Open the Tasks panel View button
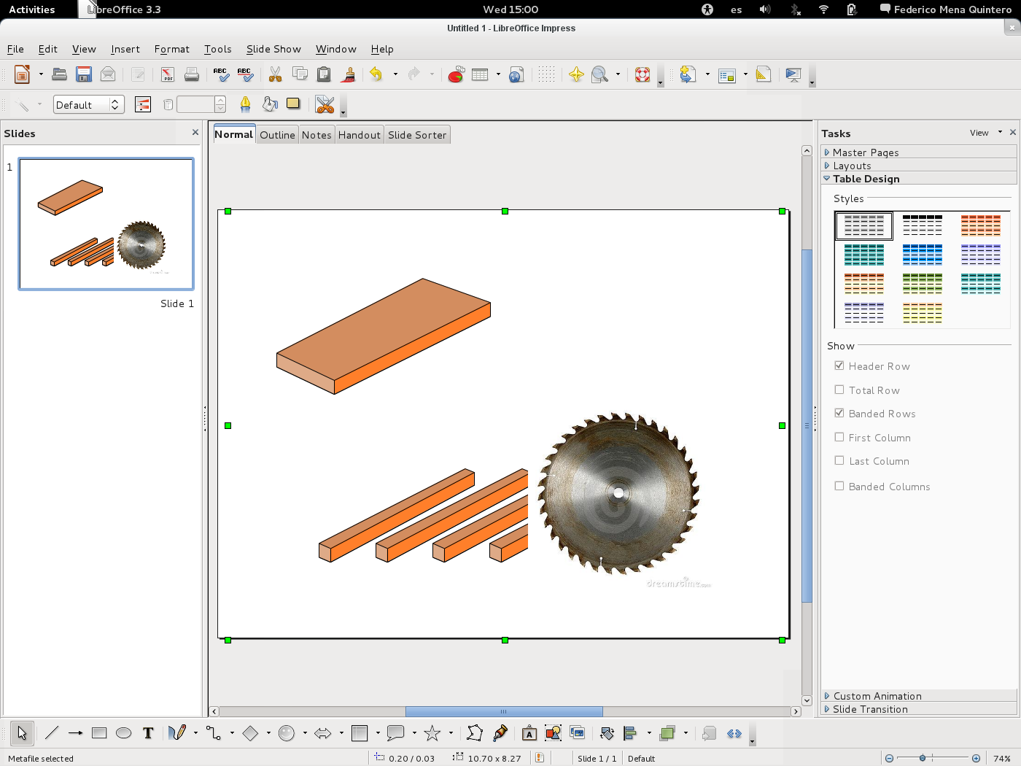The image size is (1021, 766). [x=979, y=133]
